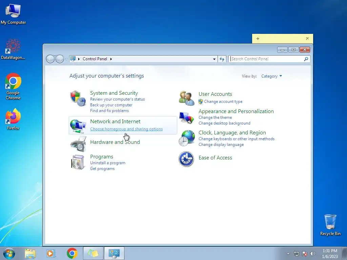Open System and Security heading link
Image resolution: width=347 pixels, height=260 pixels.
coord(114,93)
